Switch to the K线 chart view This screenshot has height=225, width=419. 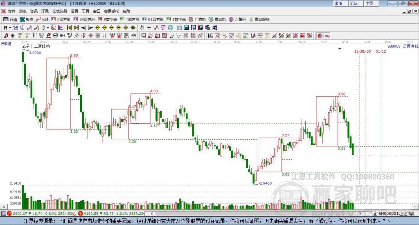[42, 20]
